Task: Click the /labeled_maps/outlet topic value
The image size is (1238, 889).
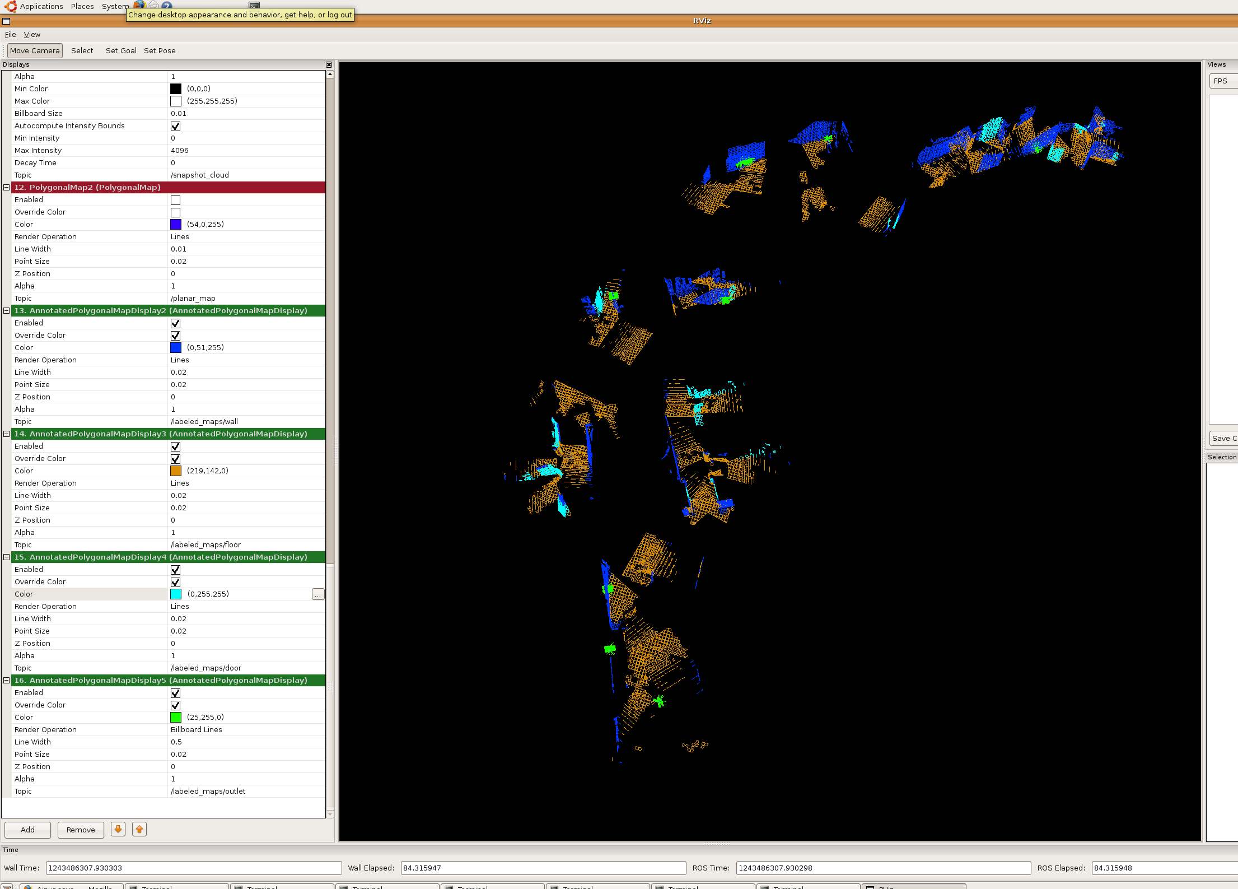Action: point(208,791)
